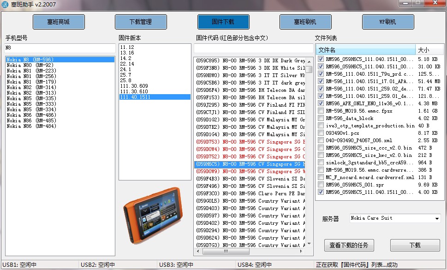Click the horizontal scrollbar right arrow
447x270 pixels.
click(x=301, y=251)
